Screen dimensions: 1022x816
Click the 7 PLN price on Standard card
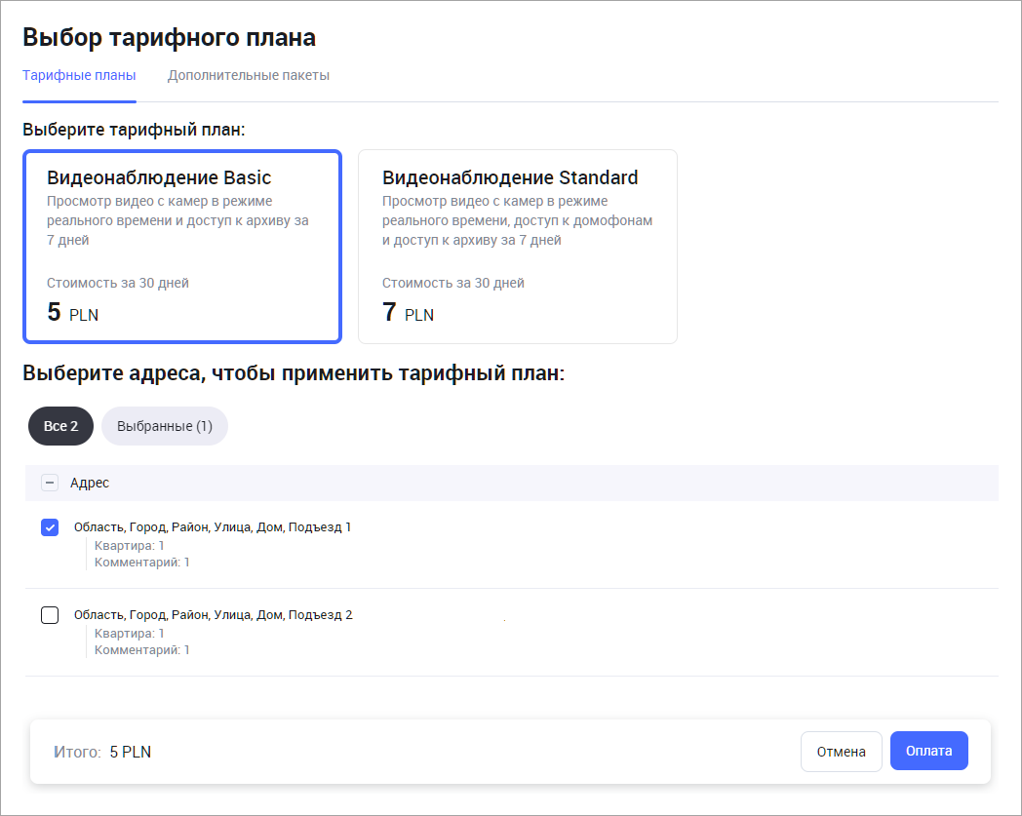click(408, 313)
